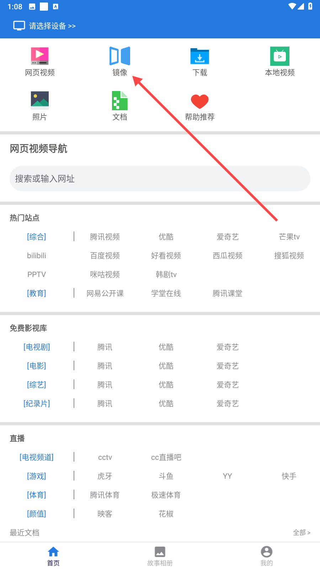Select the [体育] live category
The image size is (320, 569).
coord(37,495)
